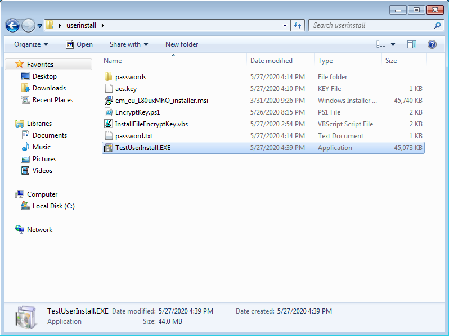Select Computer in the navigation pane

point(42,194)
